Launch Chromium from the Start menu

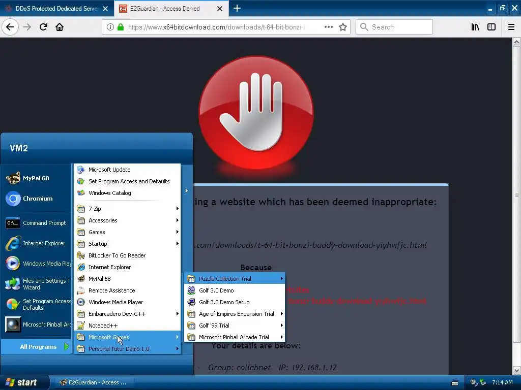36,199
